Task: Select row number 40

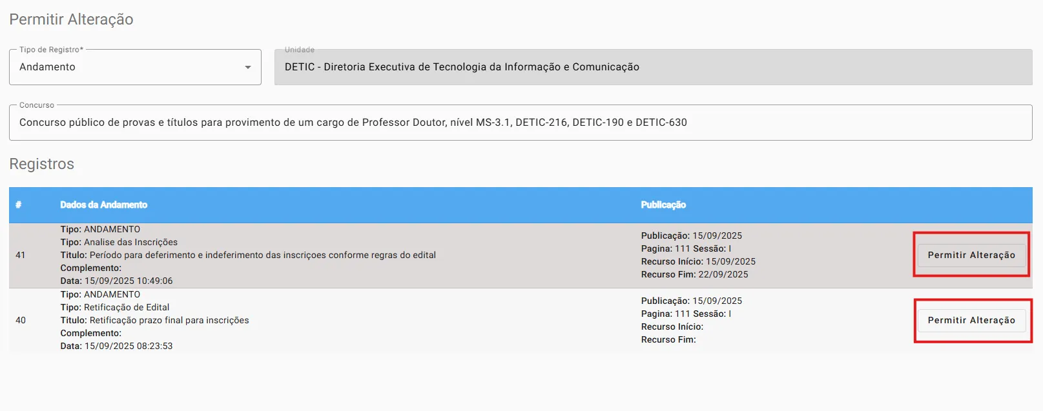Action: click(21, 321)
